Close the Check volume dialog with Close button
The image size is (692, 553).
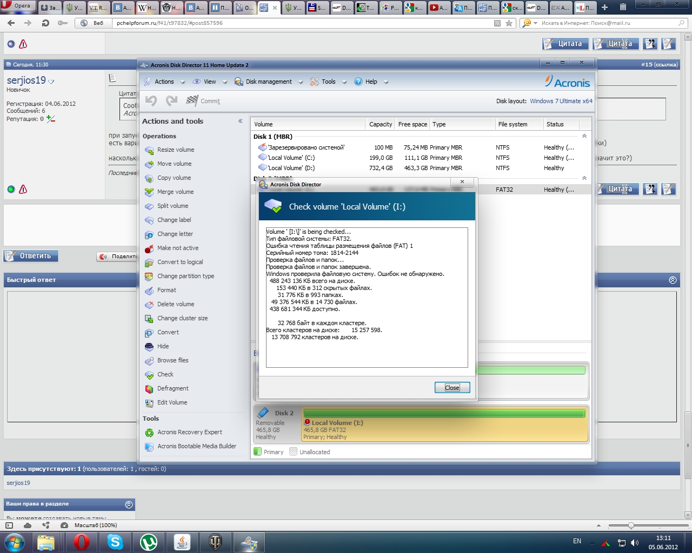pyautogui.click(x=453, y=388)
